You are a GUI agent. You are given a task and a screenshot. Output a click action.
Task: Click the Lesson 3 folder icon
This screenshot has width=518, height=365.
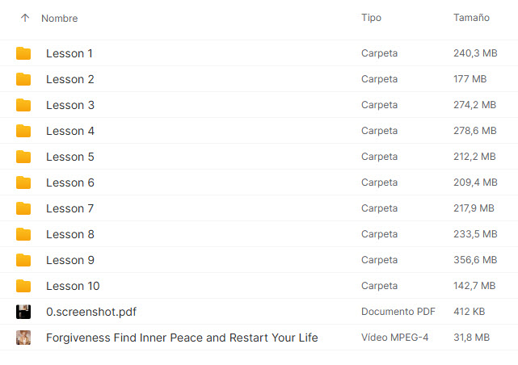pos(23,105)
